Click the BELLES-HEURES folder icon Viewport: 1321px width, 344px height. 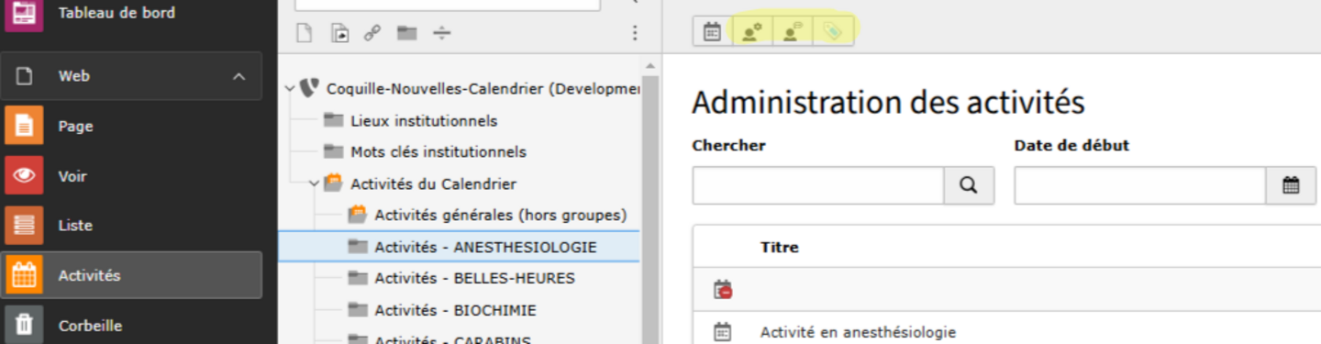click(357, 277)
